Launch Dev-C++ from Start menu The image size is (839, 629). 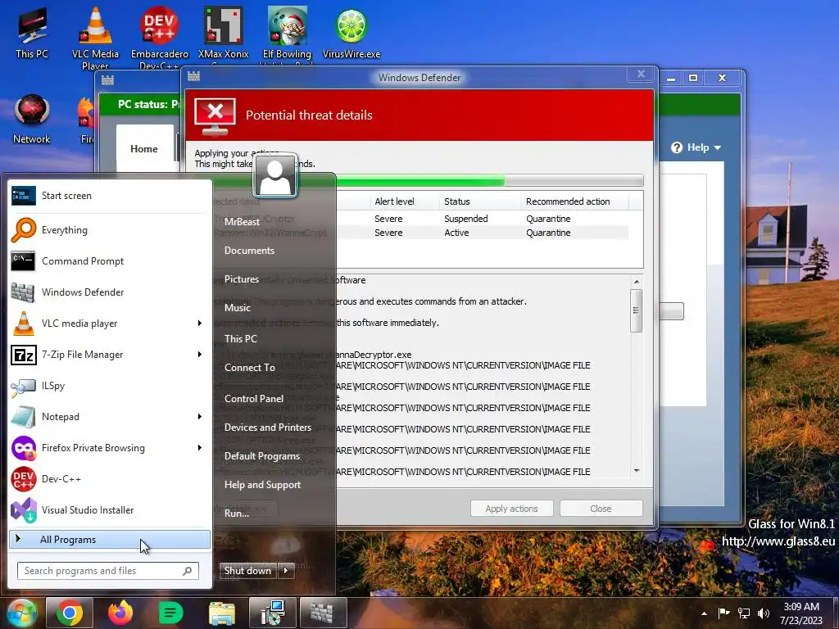pyautogui.click(x=111, y=478)
